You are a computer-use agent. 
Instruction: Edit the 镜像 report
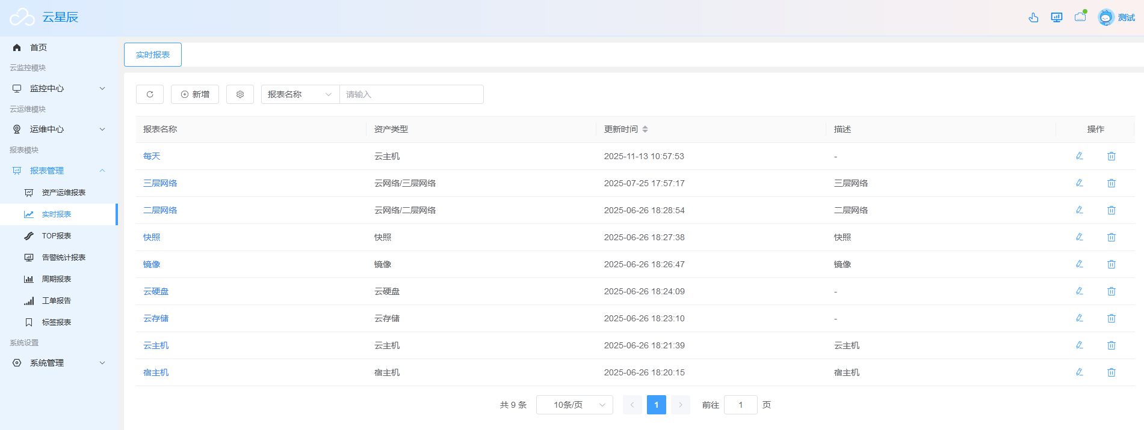[x=1079, y=264]
